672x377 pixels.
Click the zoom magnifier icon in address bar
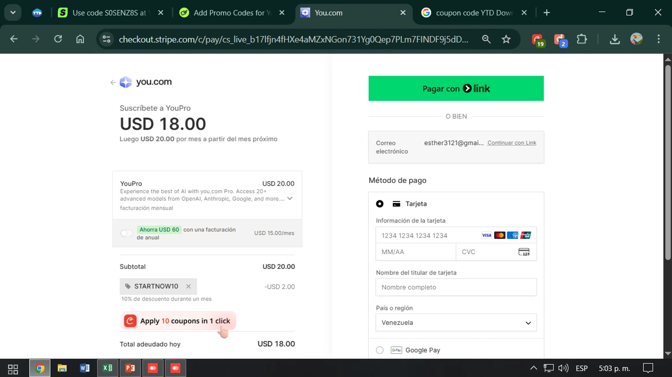[x=486, y=39]
